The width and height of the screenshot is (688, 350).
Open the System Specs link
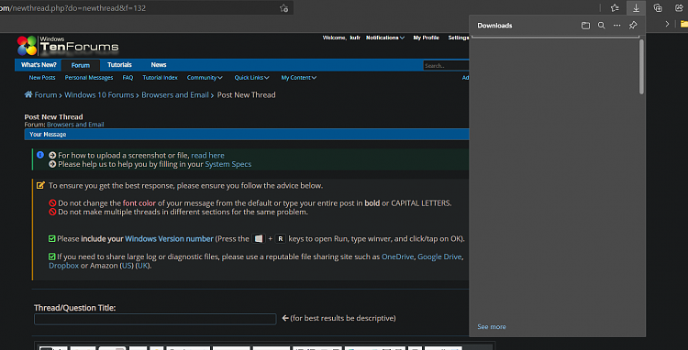[228, 164]
